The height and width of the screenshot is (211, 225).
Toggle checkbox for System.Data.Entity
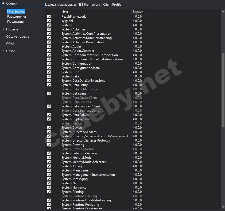[49, 85]
